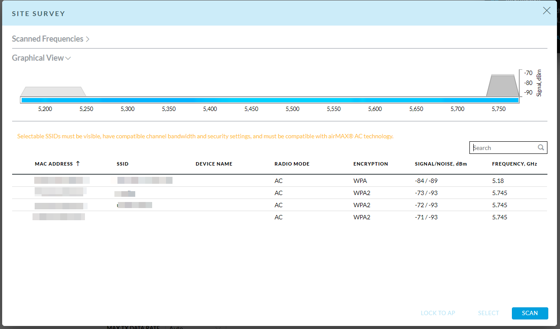The height and width of the screenshot is (329, 560).
Task: Collapse the Graphical View section
Action: [41, 58]
